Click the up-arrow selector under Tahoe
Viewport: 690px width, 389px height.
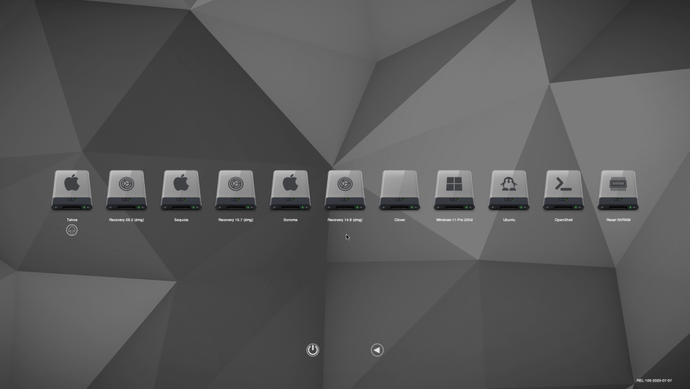72,230
